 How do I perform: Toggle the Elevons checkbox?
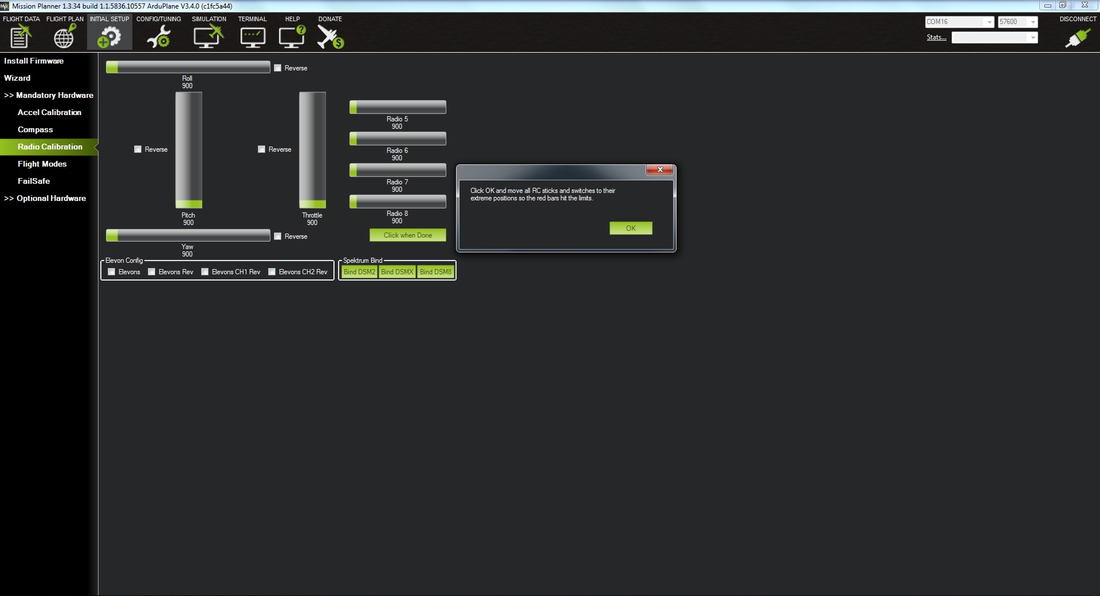click(112, 272)
